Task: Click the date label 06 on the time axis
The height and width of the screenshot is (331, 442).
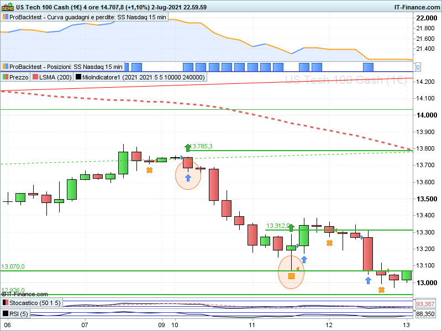Action: [x=7, y=325]
